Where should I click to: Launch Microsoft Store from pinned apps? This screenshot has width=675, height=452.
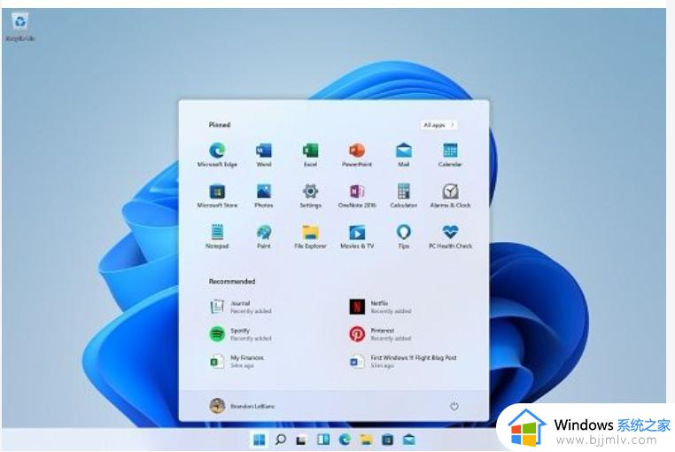coord(217,196)
